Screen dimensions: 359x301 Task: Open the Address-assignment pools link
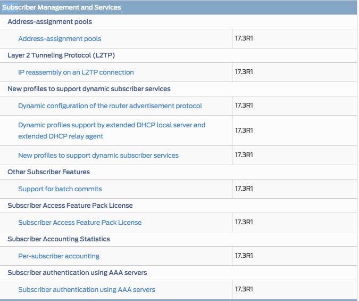coord(60,38)
